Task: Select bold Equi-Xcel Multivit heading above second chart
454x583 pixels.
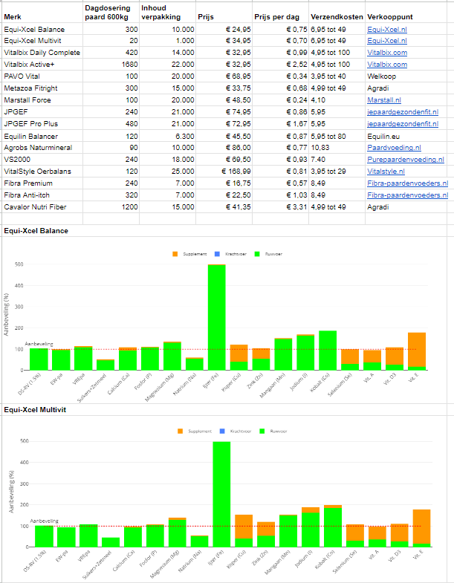Action: [35, 410]
